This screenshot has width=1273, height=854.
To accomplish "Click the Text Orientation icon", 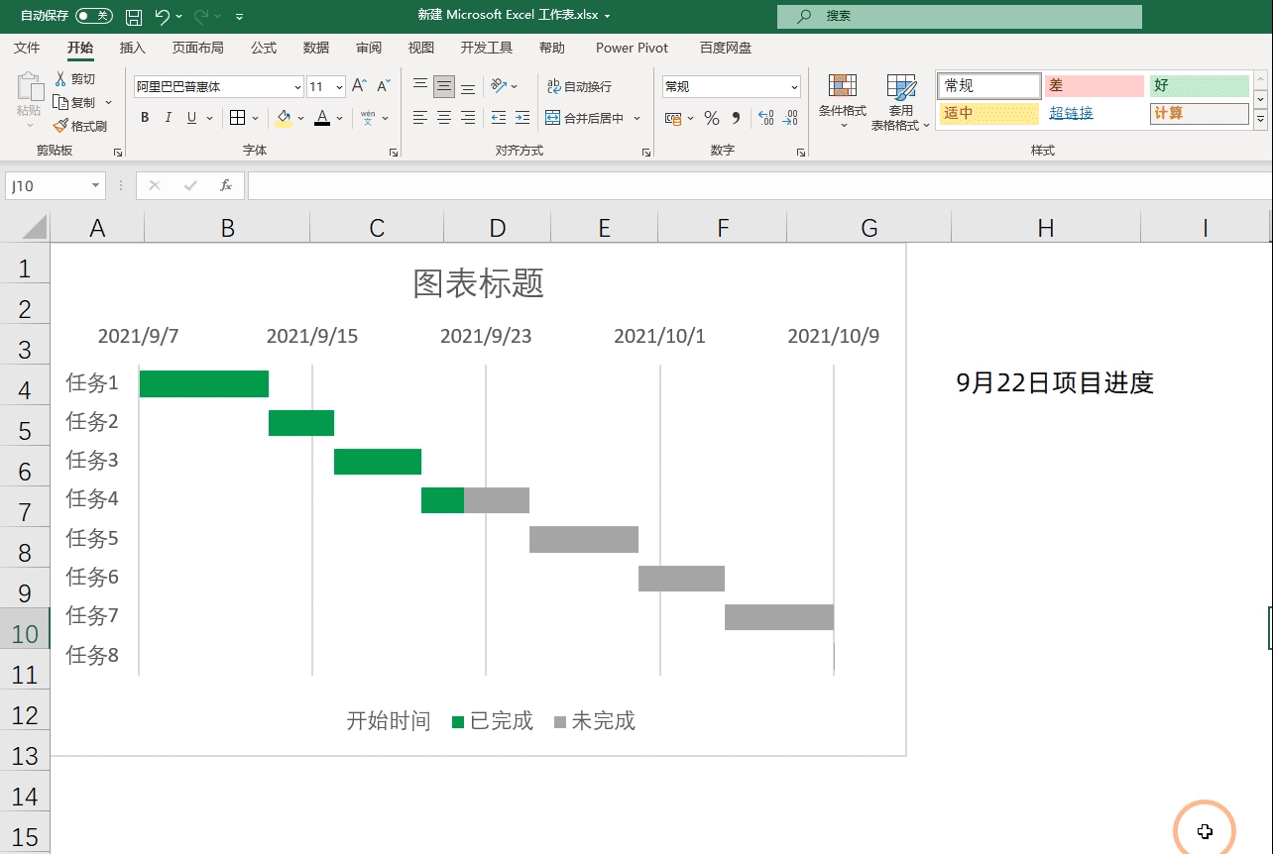I will click(499, 86).
